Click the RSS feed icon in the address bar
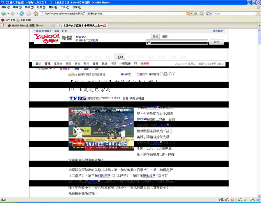Screen dimensions: 261x203 [x=187, y=14]
